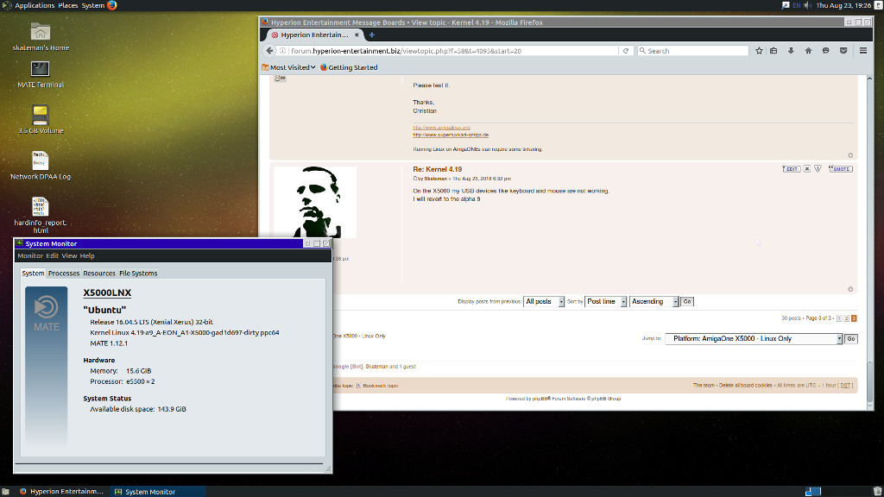Close the Hyperion Entertainment tab
The width and height of the screenshot is (884, 497).
357,35
